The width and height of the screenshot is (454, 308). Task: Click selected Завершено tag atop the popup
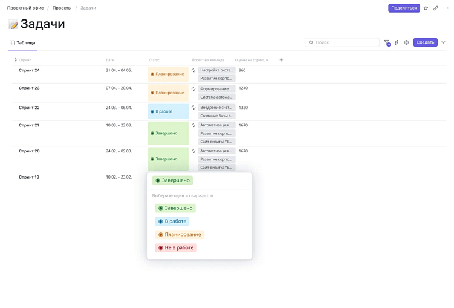pos(172,180)
